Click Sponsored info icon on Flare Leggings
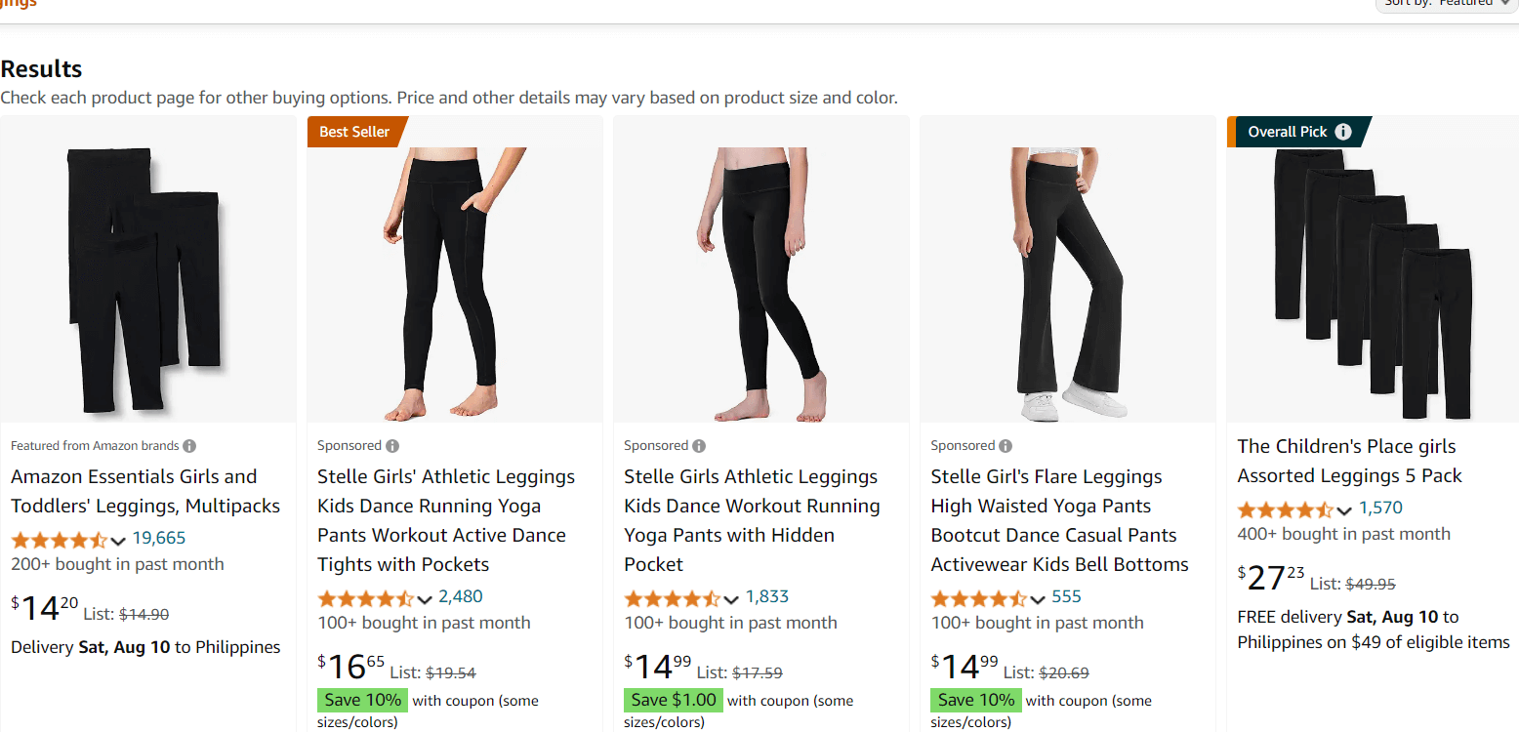The height and width of the screenshot is (732, 1519). click(1006, 446)
